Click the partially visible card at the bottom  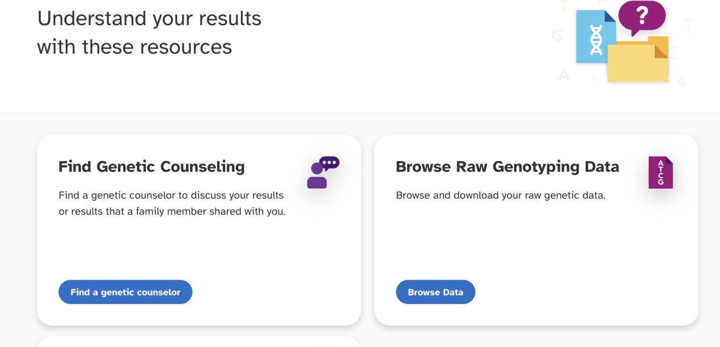click(199, 342)
